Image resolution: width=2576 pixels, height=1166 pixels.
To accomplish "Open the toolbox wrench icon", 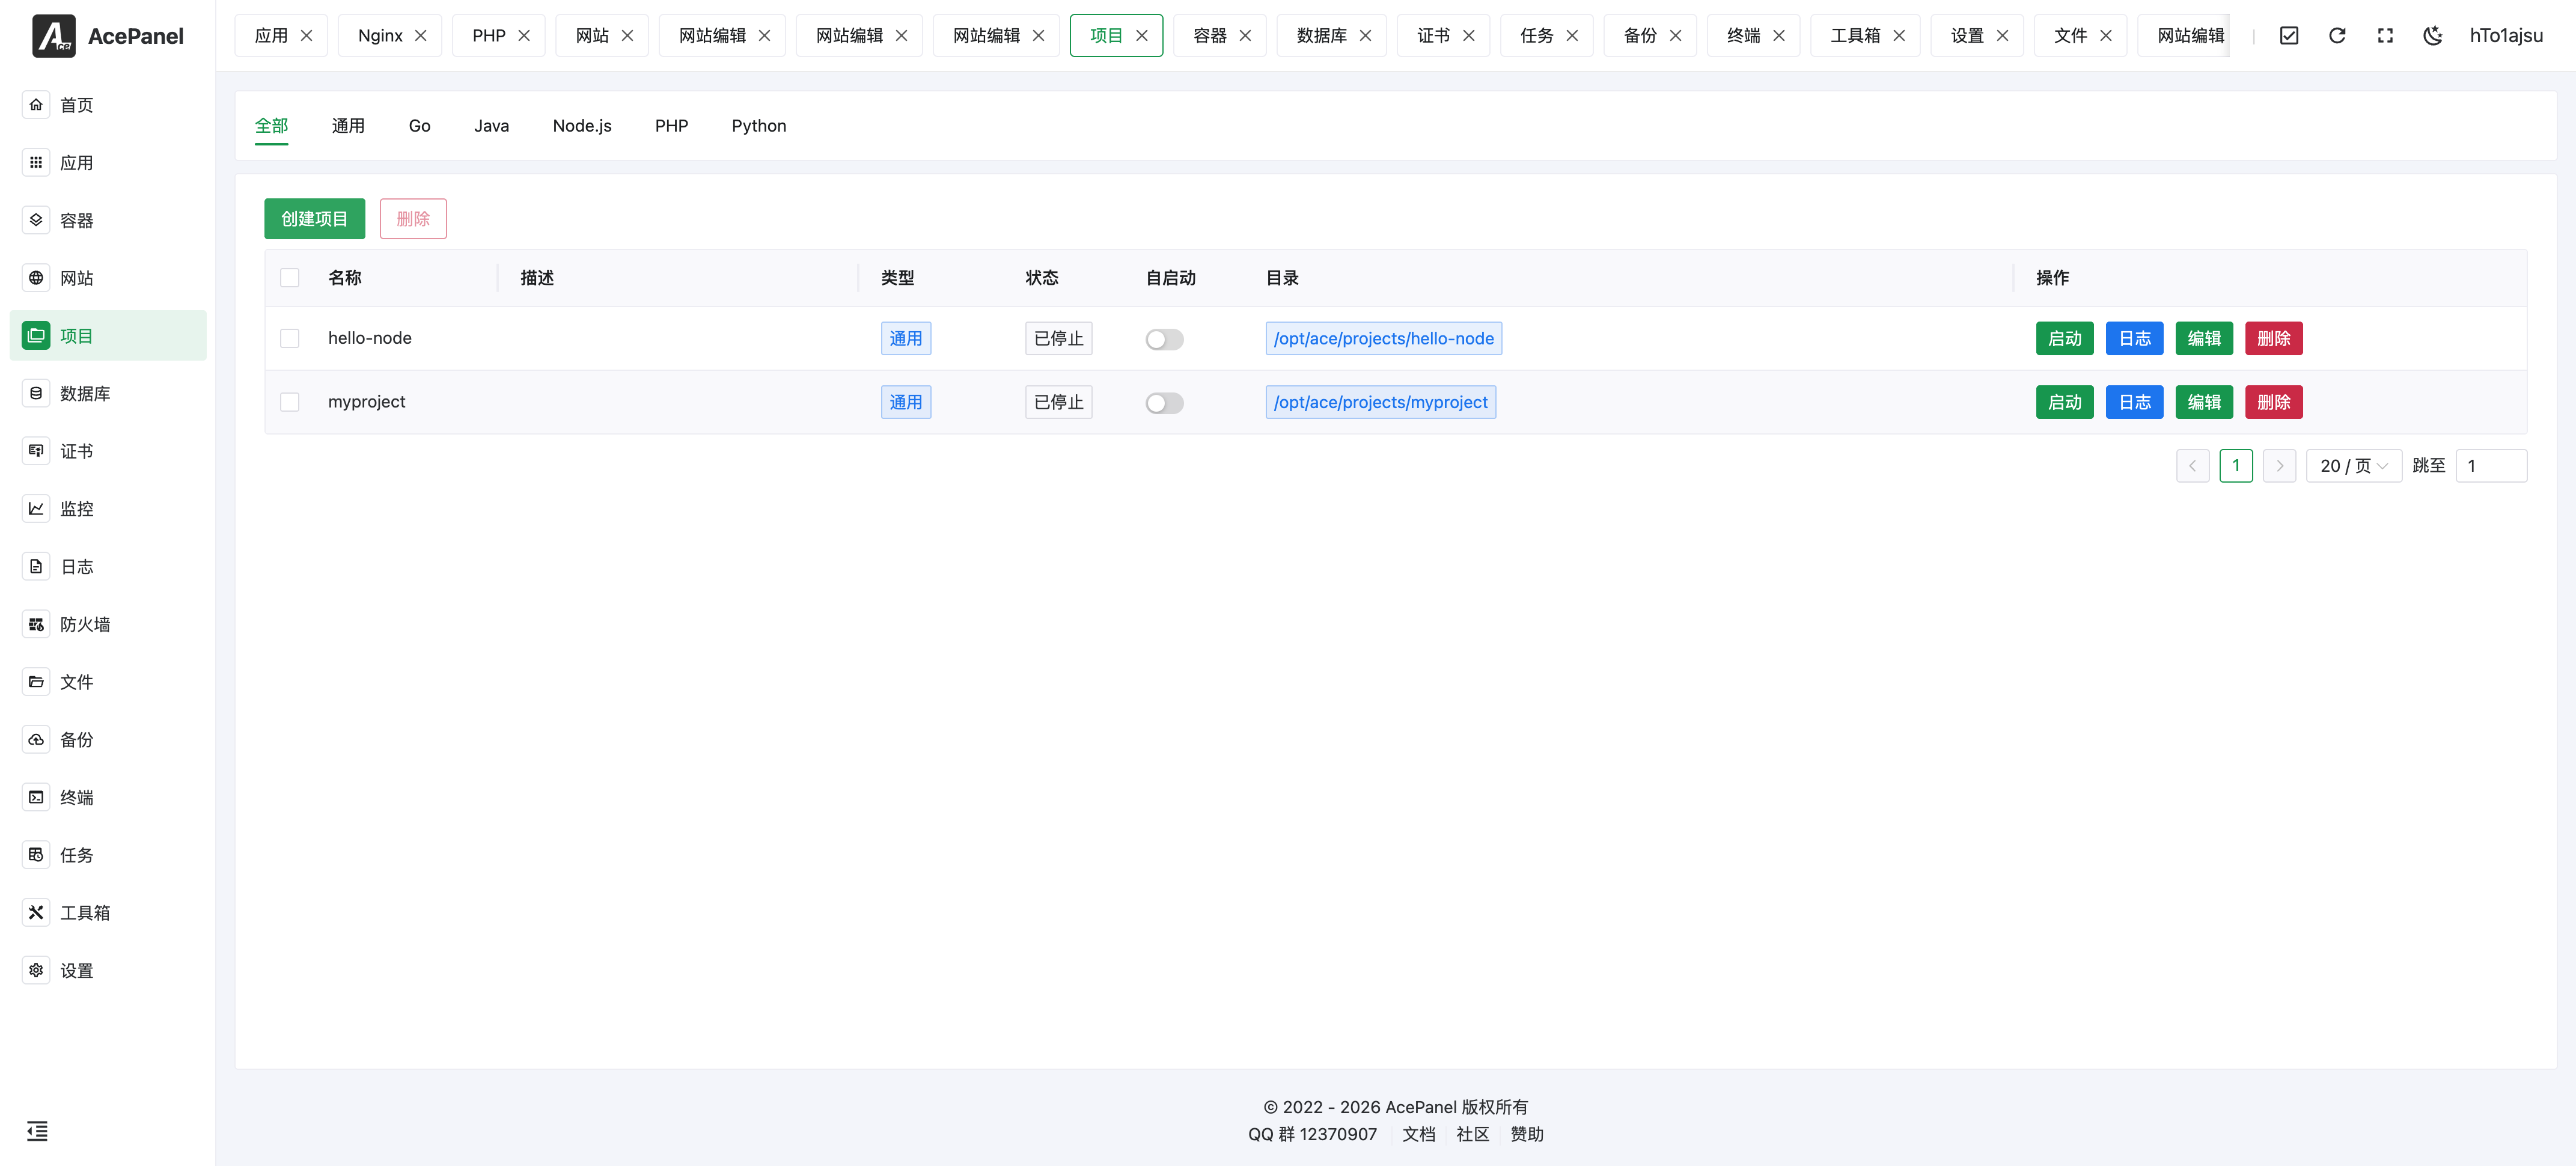I will 36,912.
